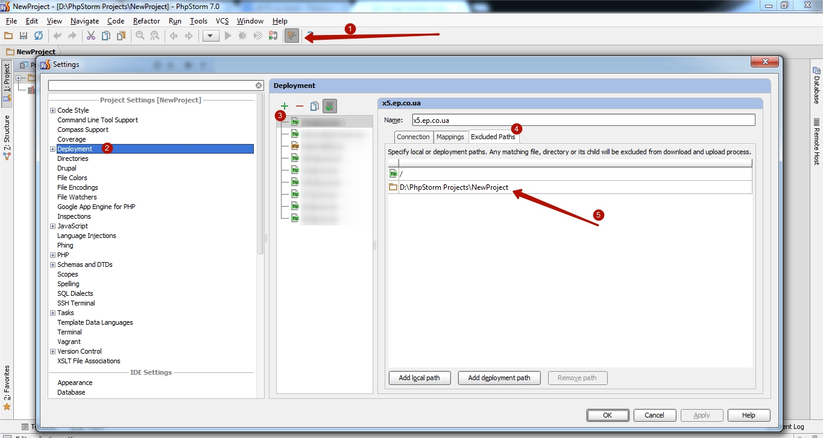
Task: Open the Remote Host tool window tab
Action: 816,142
